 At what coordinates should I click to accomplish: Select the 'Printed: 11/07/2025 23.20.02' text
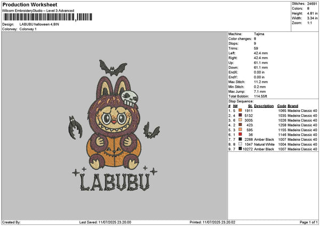pyautogui.click(x=212, y=222)
